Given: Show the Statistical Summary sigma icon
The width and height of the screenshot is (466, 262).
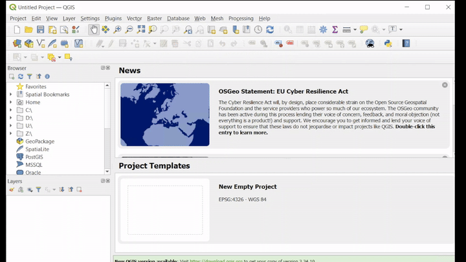Looking at the screenshot, I should click(335, 29).
